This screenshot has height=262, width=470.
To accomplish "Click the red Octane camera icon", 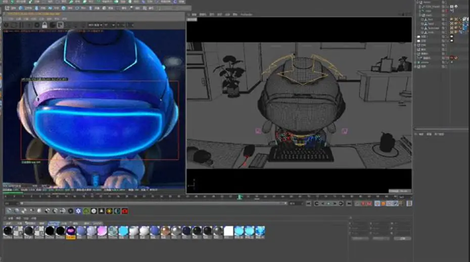I will (x=125, y=211).
